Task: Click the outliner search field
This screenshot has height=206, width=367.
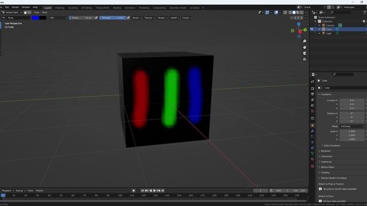Action: click(341, 12)
